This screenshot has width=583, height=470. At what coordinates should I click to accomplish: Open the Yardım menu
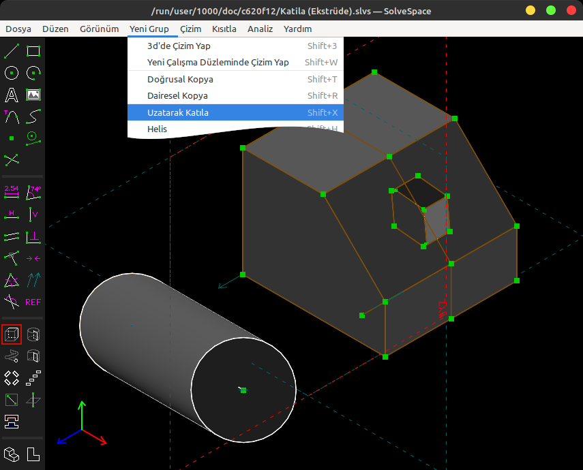pyautogui.click(x=297, y=29)
